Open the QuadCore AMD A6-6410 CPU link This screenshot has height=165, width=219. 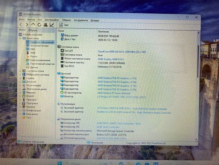pos(122,52)
